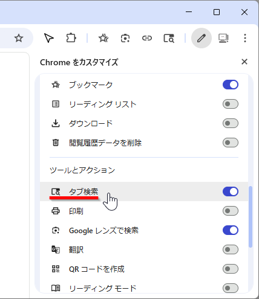Viewport: 259px width, 299px height.
Task: Click the リーディング モード label
Action: click(103, 288)
